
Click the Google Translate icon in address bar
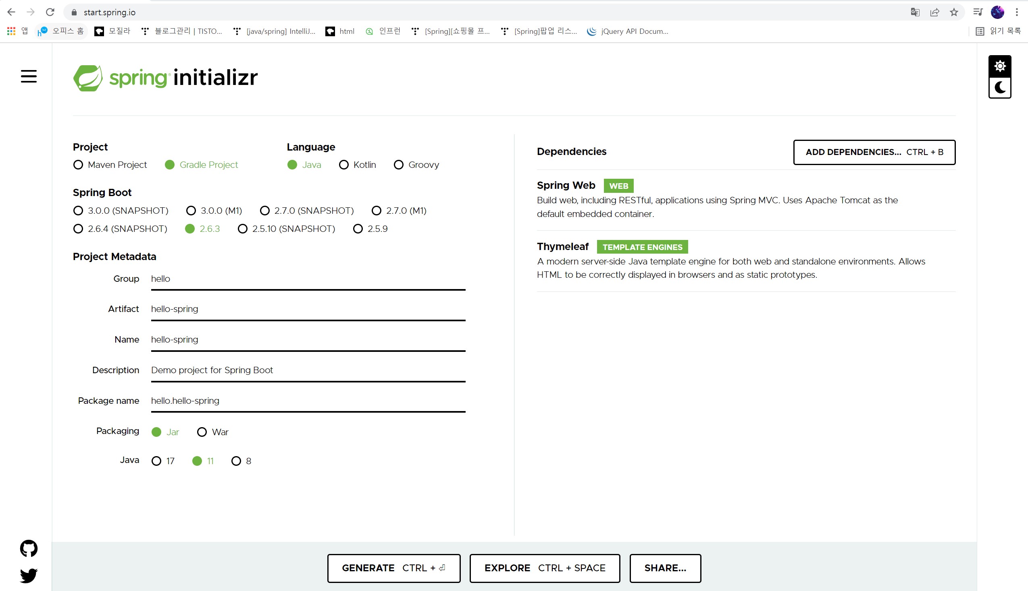pos(915,12)
